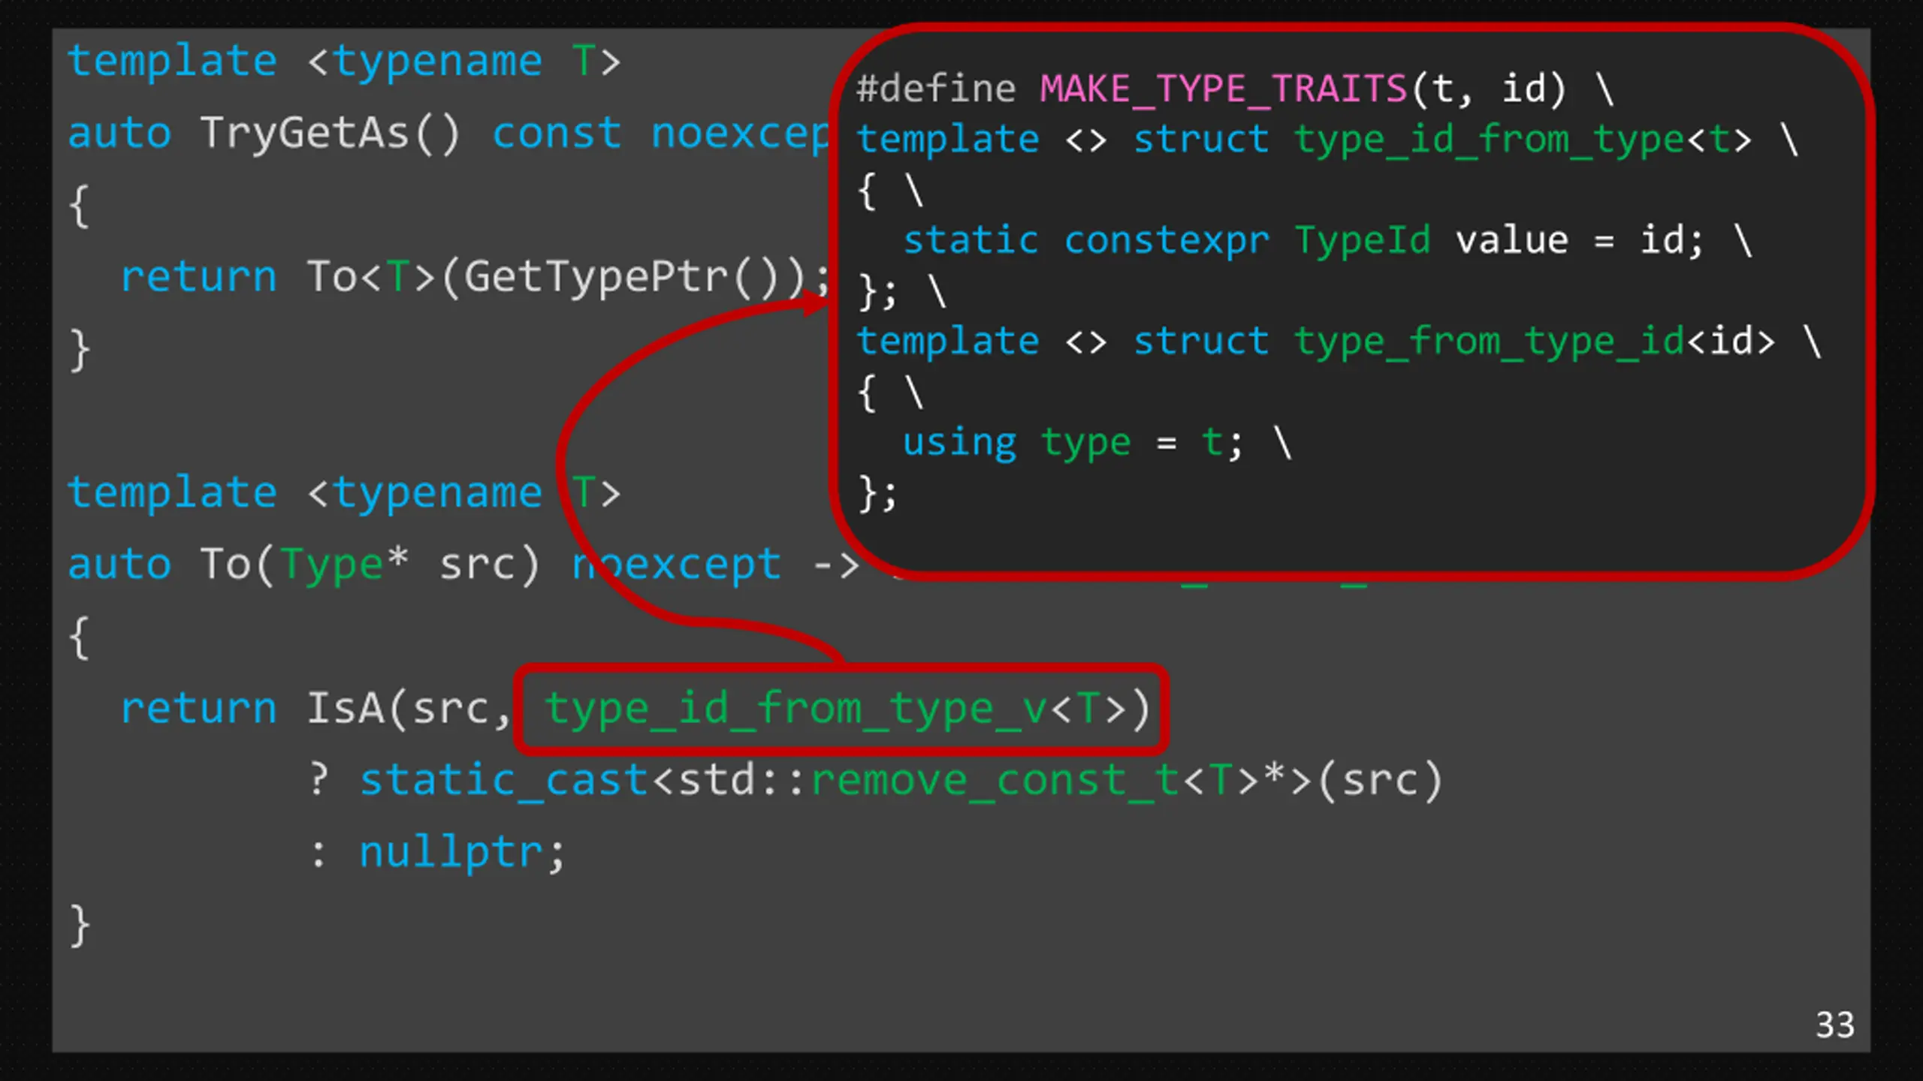1923x1081 pixels.
Task: Click the IsA(src, call
Action: [409, 709]
